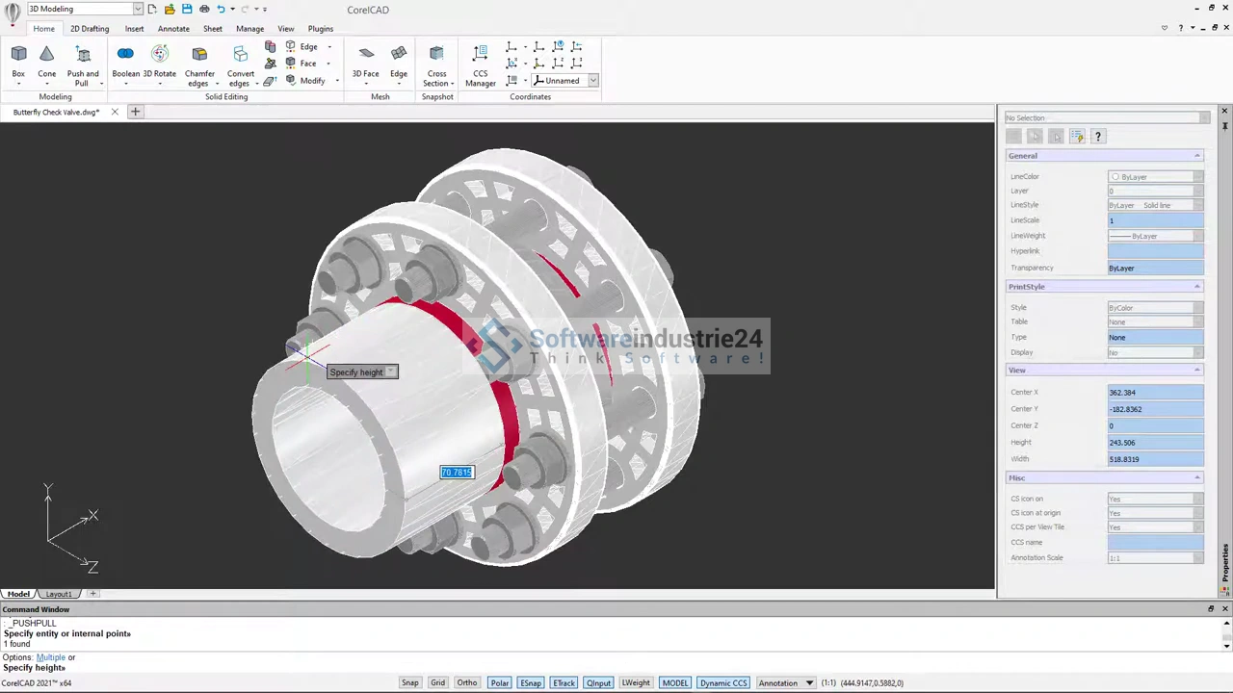The image size is (1233, 693).
Task: Edit the Center X value field
Action: point(1154,393)
